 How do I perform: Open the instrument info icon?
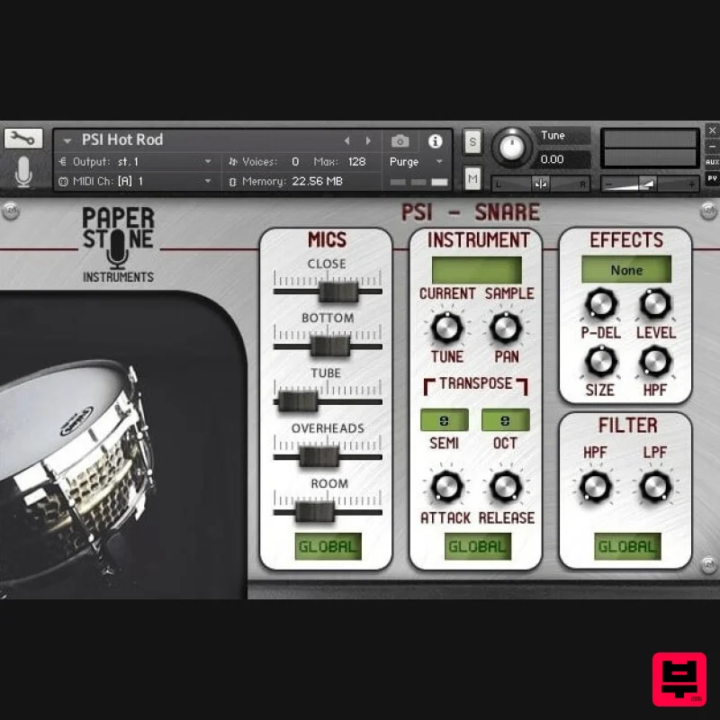pyautogui.click(x=436, y=141)
